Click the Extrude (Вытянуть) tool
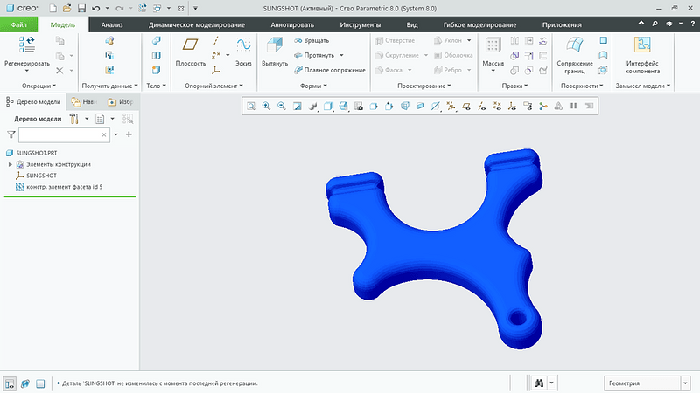Viewport: 700px width, 393px height. coord(275,52)
